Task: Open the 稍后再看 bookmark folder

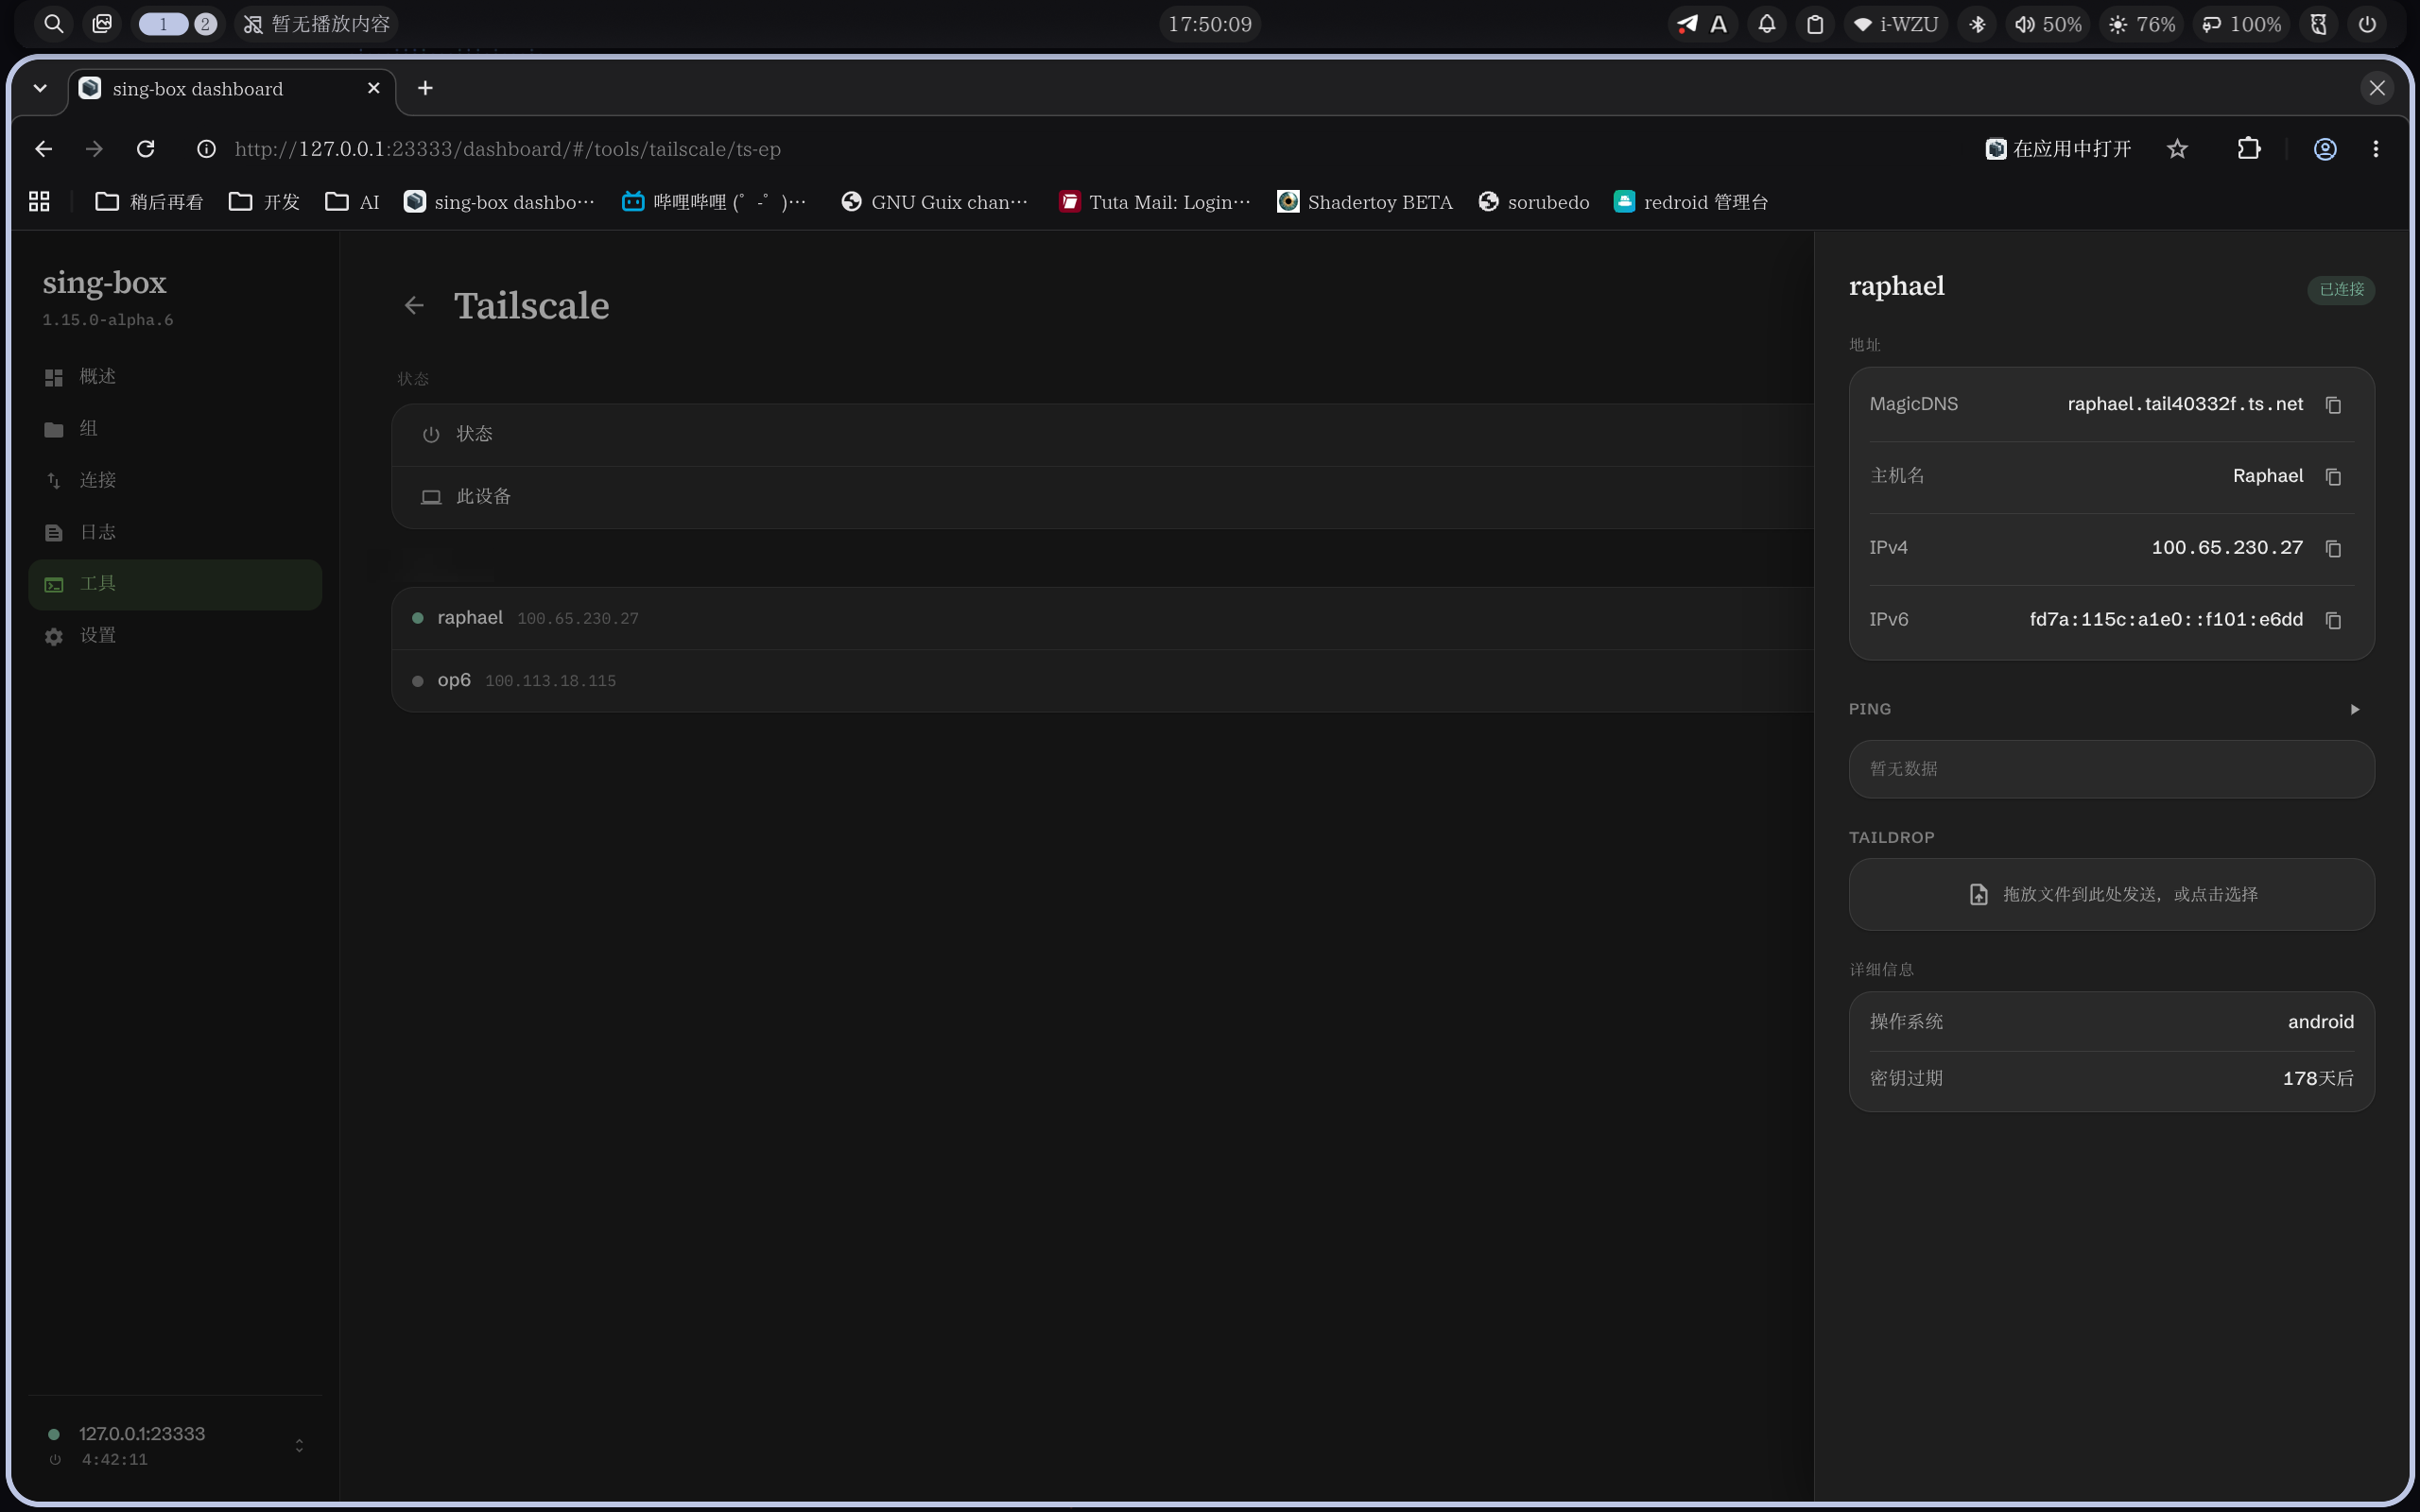Action: 149,202
